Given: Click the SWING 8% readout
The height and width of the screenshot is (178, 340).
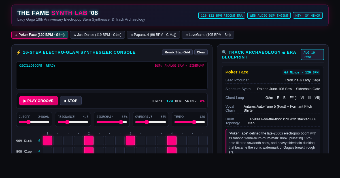Looking at the screenshot, I should (195, 101).
